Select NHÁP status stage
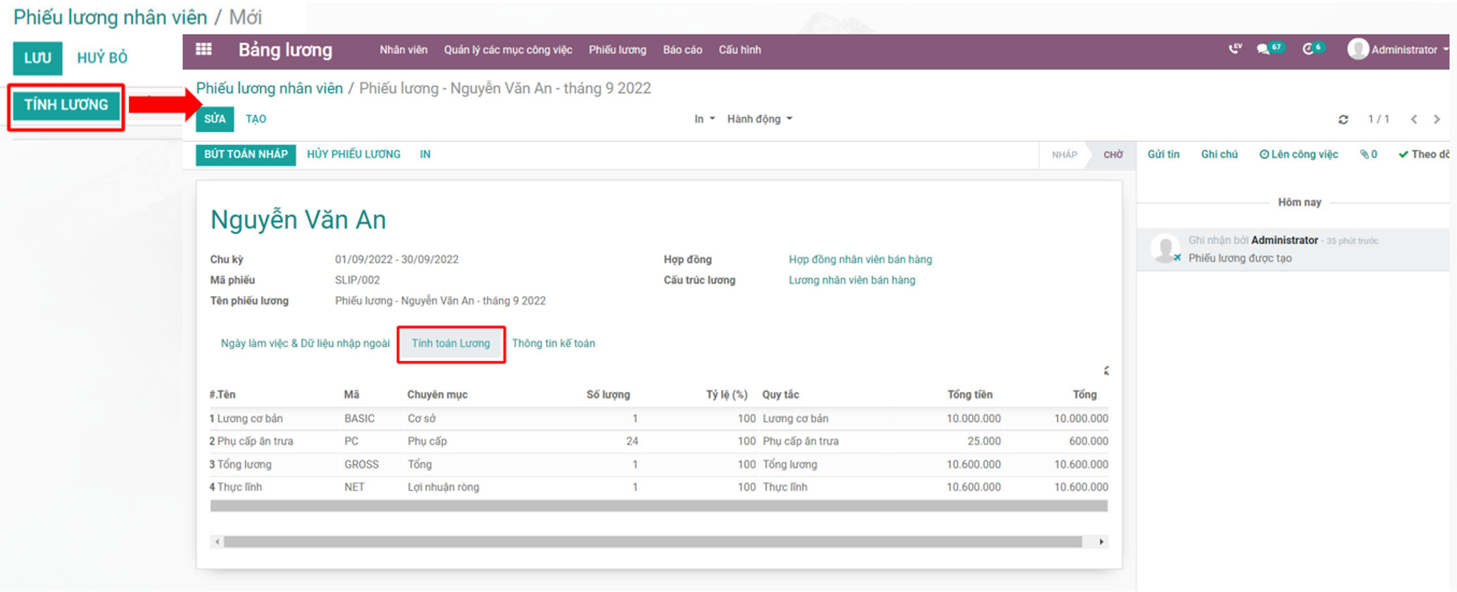Image resolution: width=1457 pixels, height=592 pixels. point(1064,155)
